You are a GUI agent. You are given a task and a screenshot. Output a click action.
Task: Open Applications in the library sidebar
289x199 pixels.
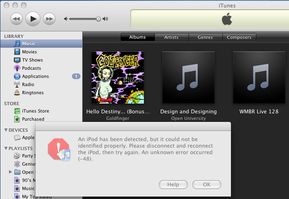click(35, 76)
